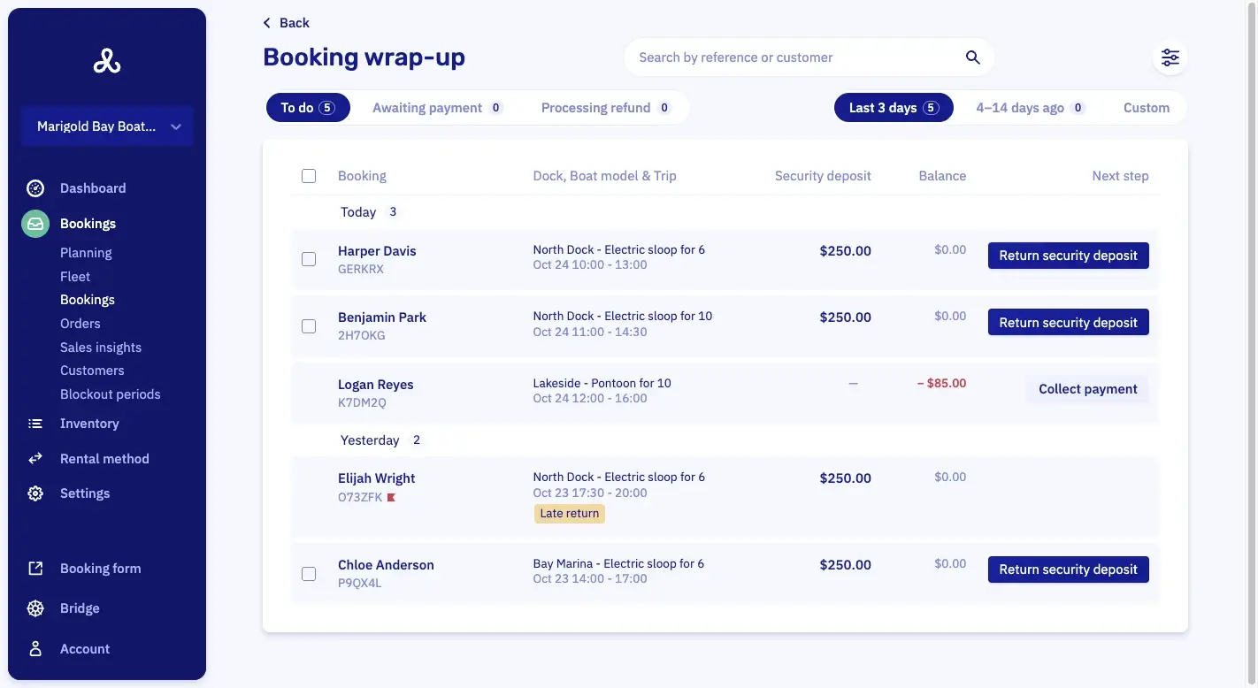Open Sales insights in the sidebar
Viewport: 1258px width, 688px height.
101,348
